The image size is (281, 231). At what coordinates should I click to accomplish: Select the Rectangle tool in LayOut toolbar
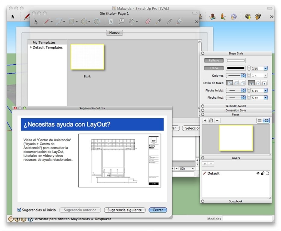(x=71, y=22)
